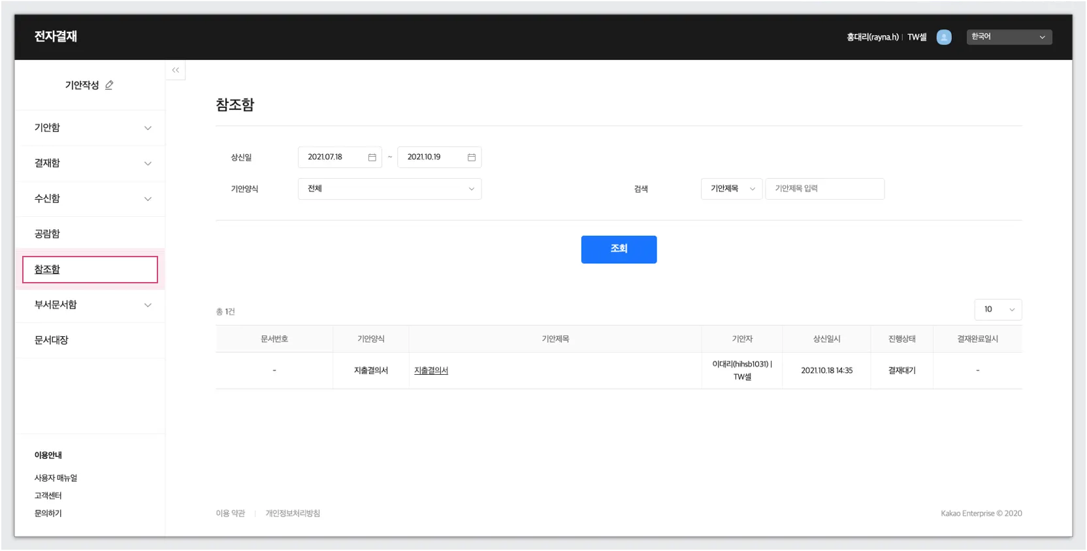
Task: Open the rows-per-page 10 dropdown
Action: [998, 309]
